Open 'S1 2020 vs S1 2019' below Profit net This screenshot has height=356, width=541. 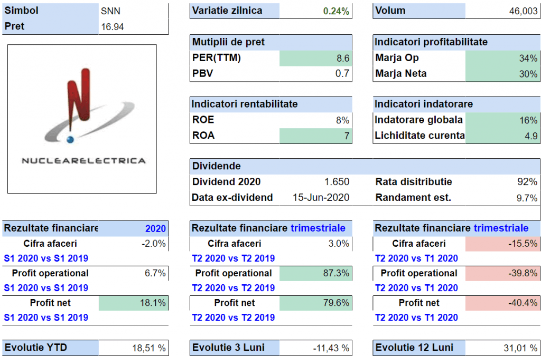click(46, 317)
